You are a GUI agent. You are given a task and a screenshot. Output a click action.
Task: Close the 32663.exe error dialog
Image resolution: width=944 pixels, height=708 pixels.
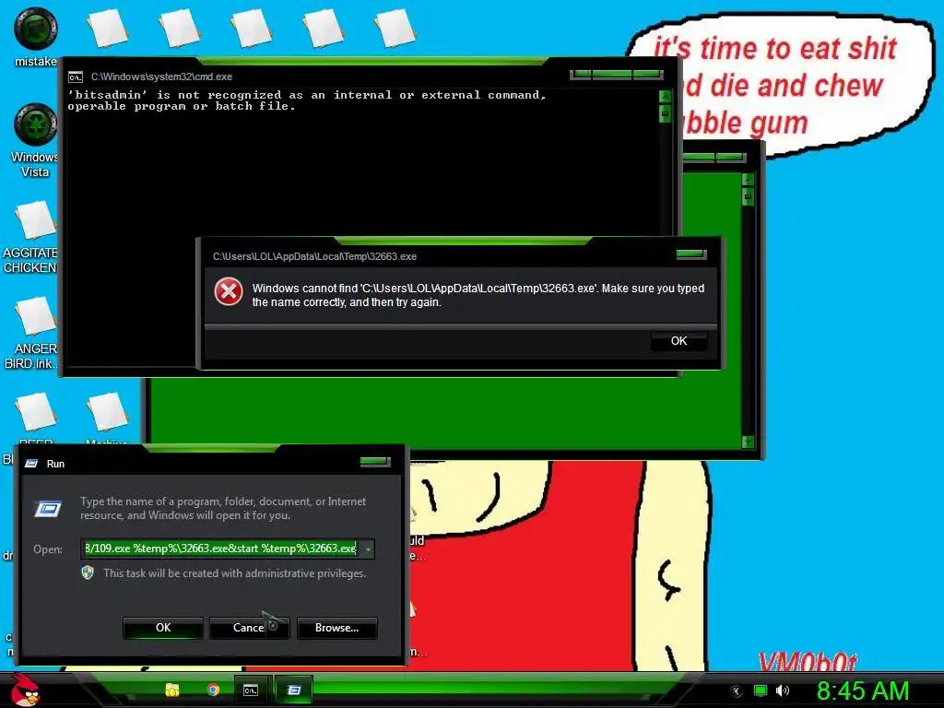click(x=691, y=254)
